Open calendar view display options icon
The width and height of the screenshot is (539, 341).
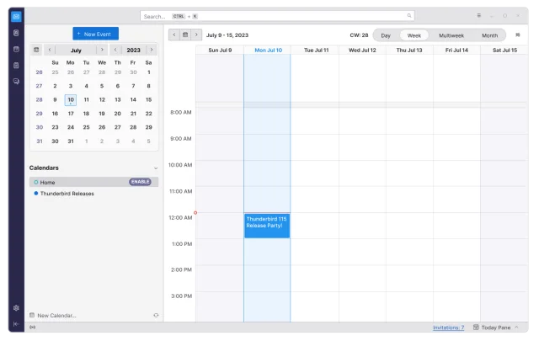(x=518, y=35)
